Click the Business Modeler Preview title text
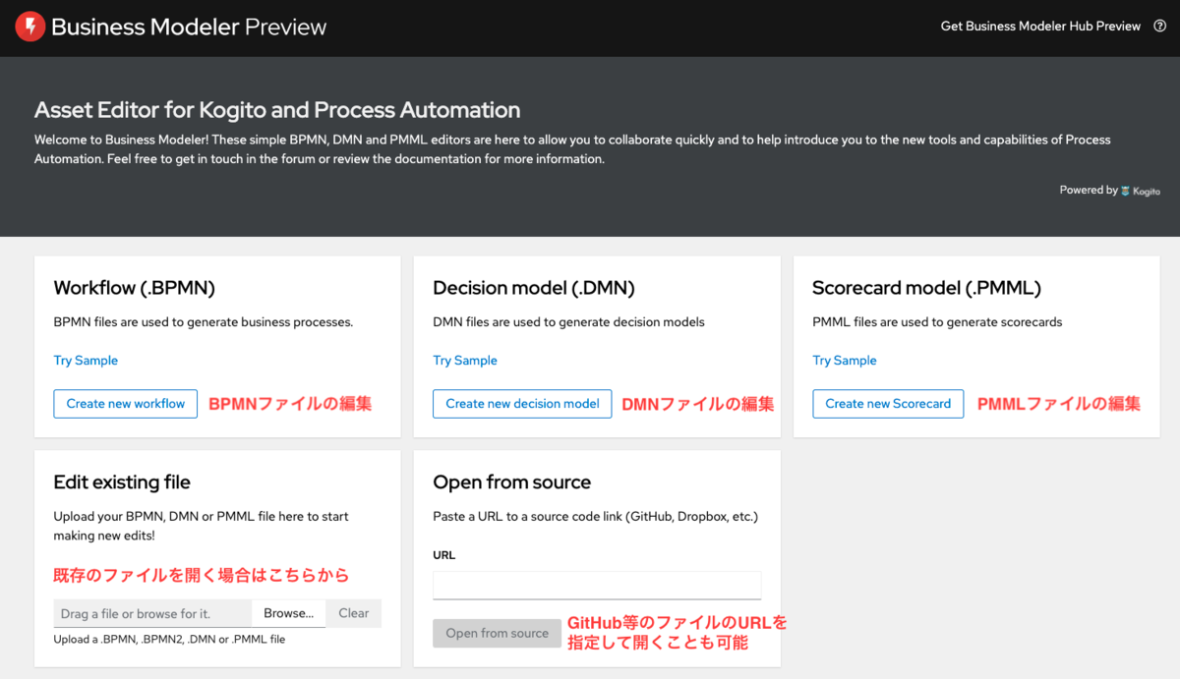Viewport: 1180px width, 679px height. (x=189, y=28)
